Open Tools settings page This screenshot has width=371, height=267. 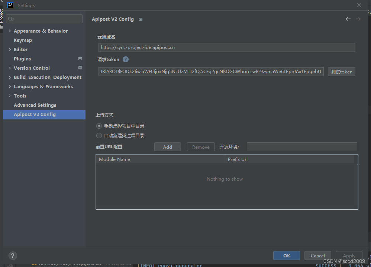pos(20,96)
